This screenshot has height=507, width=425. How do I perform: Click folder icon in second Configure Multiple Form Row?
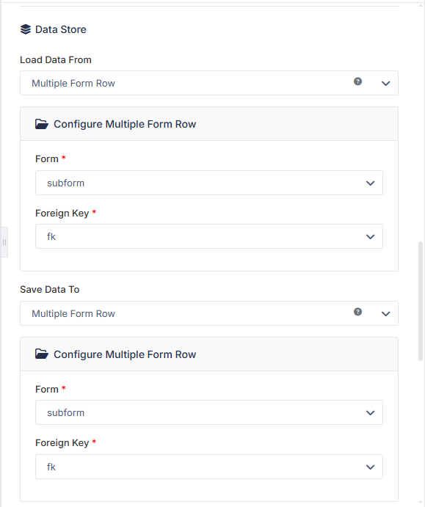[42, 354]
